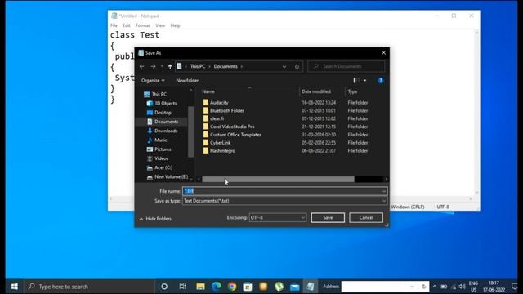Change the view layout icon

coord(356,80)
